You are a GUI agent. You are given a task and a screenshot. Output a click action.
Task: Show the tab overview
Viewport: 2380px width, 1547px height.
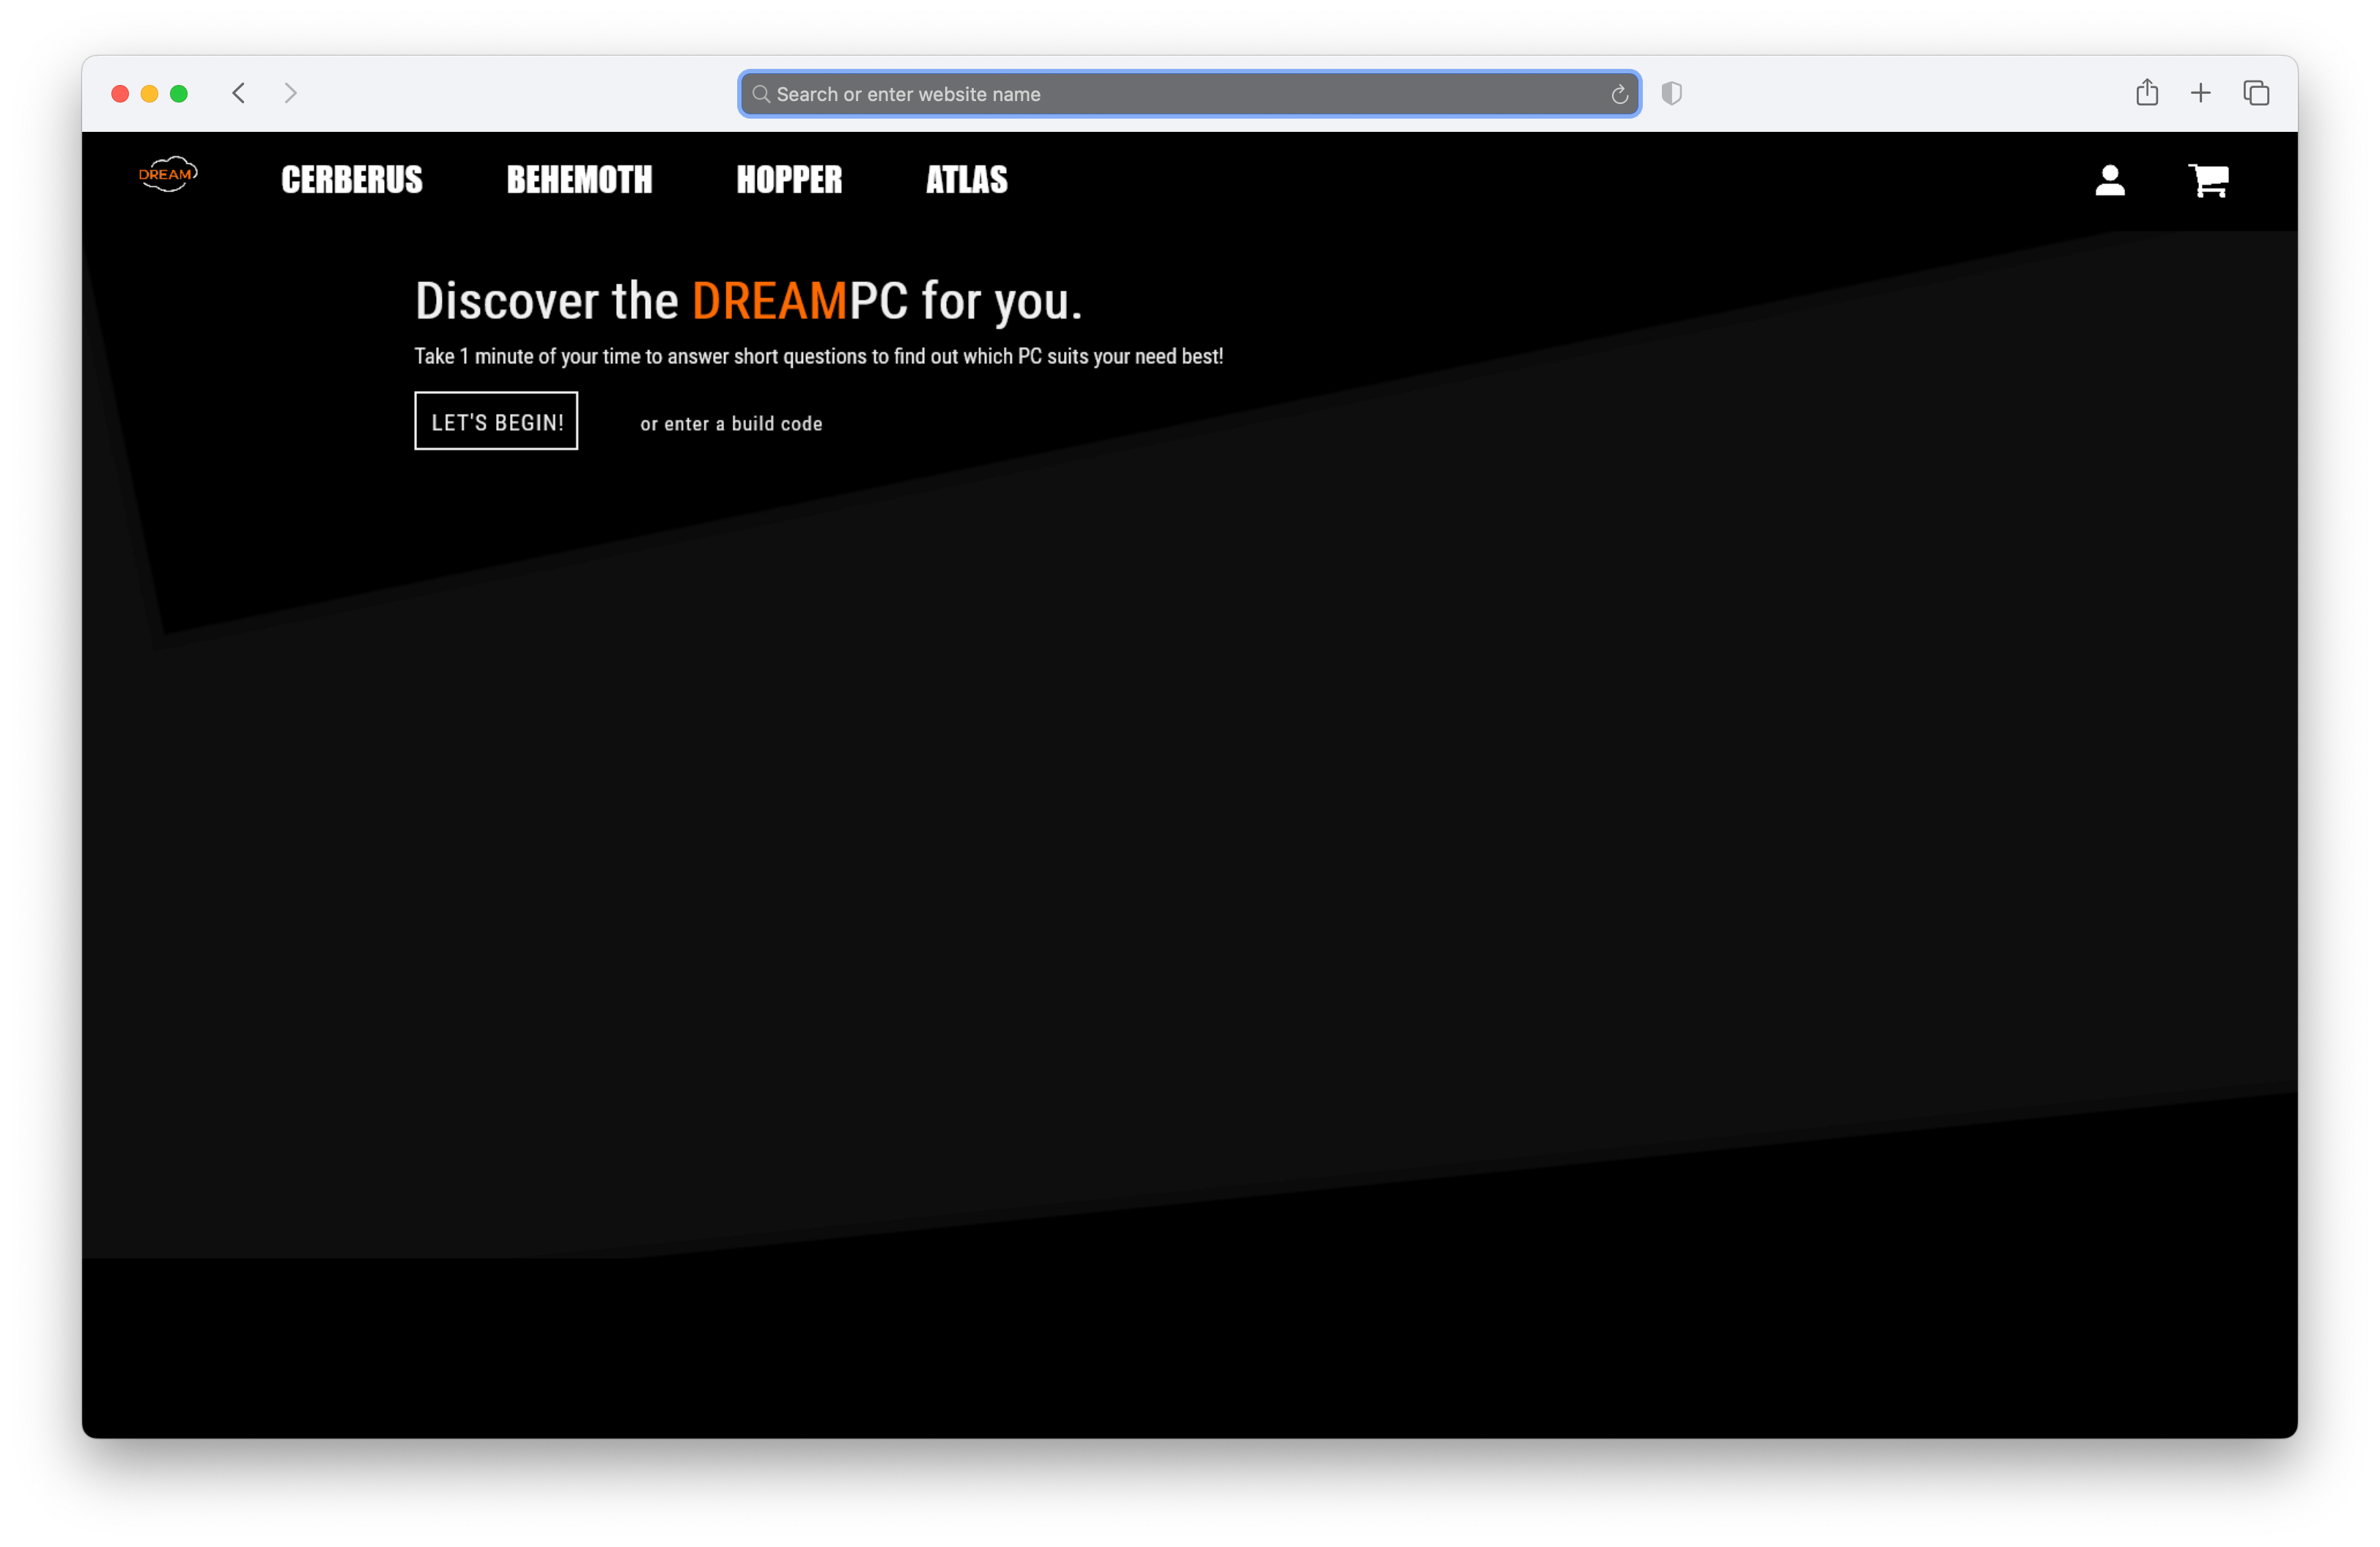pos(2256,94)
